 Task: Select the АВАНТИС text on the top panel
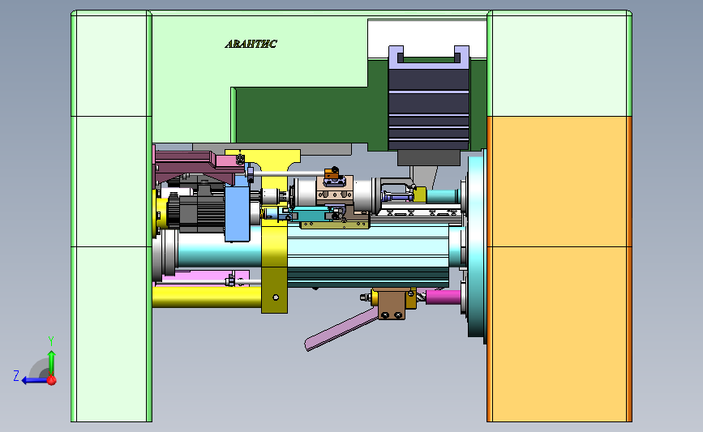click(251, 44)
